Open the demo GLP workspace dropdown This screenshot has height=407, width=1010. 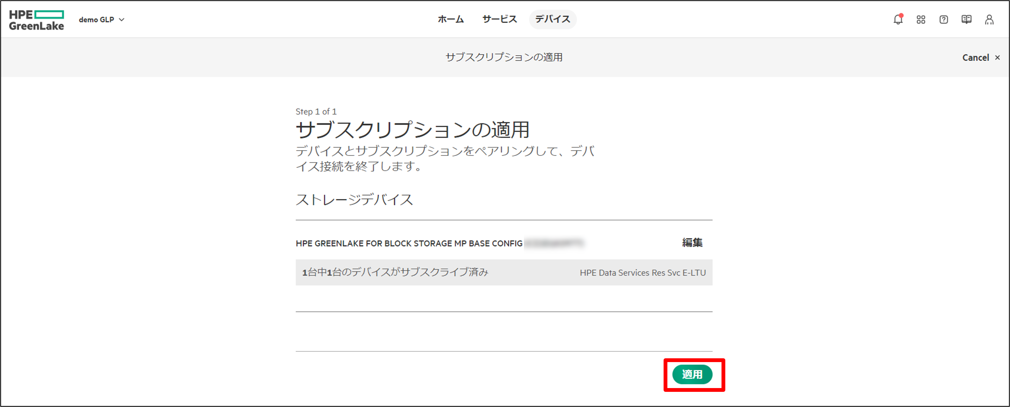pyautogui.click(x=101, y=19)
